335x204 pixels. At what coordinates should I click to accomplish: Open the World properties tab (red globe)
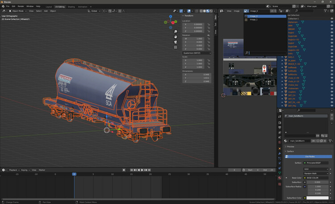[x=280, y=142]
